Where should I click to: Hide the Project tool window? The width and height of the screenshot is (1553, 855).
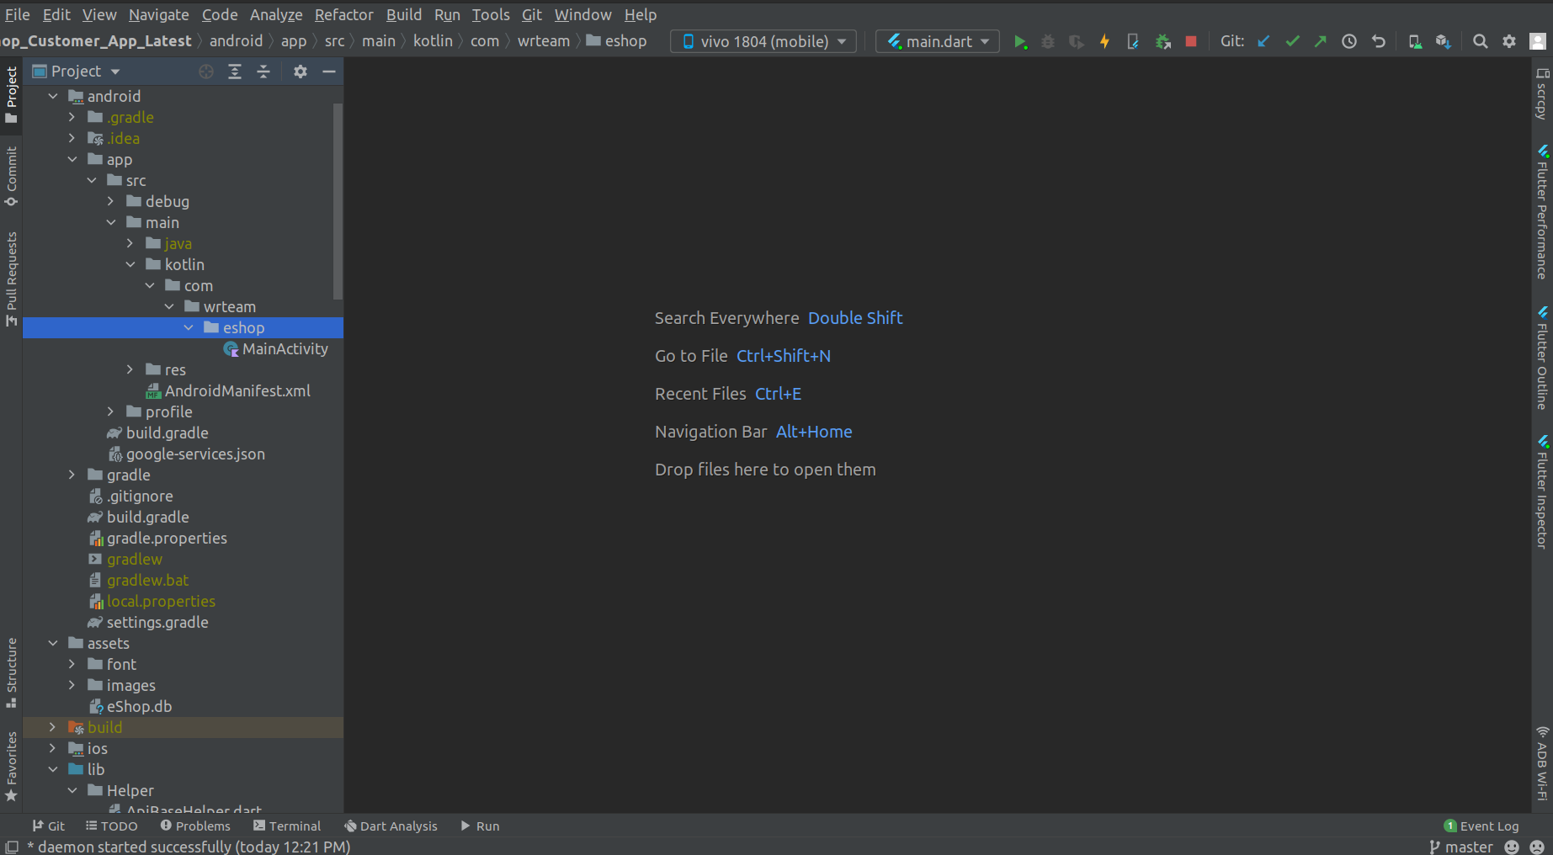click(x=329, y=72)
